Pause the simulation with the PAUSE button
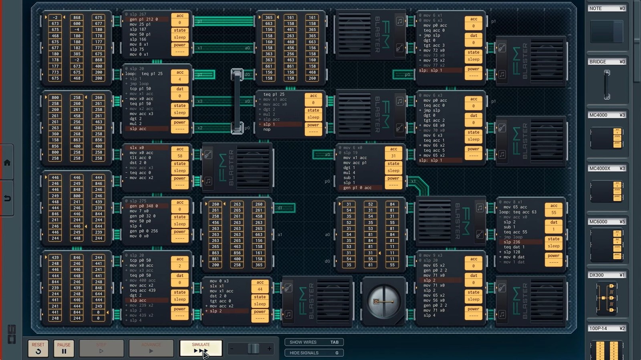641x360 pixels. tap(64, 348)
